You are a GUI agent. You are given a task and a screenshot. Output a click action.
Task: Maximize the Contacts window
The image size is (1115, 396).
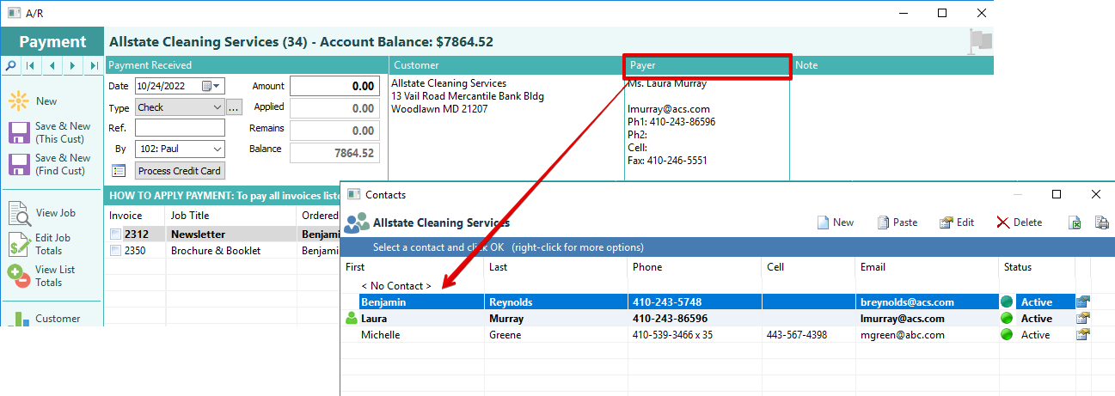coord(1057,194)
